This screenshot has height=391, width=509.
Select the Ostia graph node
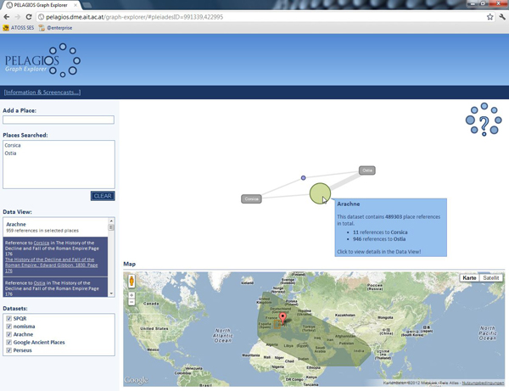[366, 170]
